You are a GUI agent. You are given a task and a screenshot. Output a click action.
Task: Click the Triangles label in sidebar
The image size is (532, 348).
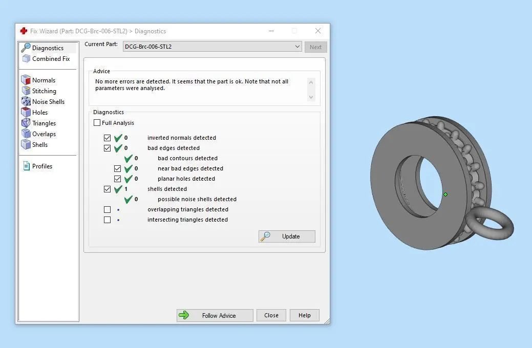tap(44, 123)
